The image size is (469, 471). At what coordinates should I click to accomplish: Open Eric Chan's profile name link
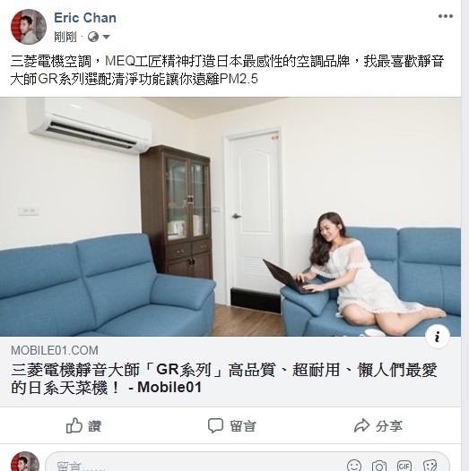click(x=85, y=18)
